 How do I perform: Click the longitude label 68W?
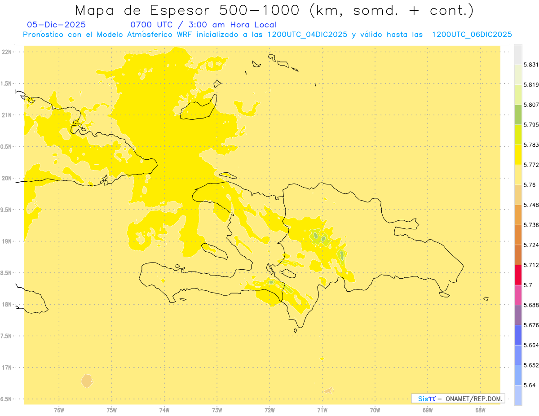[480, 410]
